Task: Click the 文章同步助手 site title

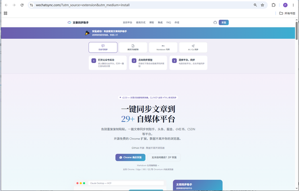Action: [x=81, y=22]
